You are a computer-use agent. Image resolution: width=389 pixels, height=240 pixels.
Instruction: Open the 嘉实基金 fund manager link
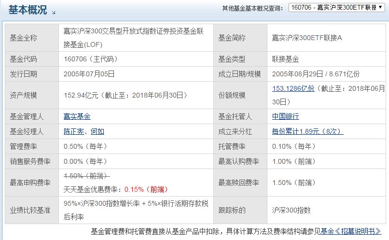77,116
